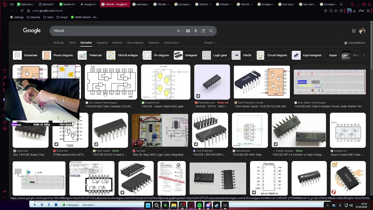The image size is (373, 210).
Task: Filter images by Tinkercad chip
Action: tap(91, 55)
